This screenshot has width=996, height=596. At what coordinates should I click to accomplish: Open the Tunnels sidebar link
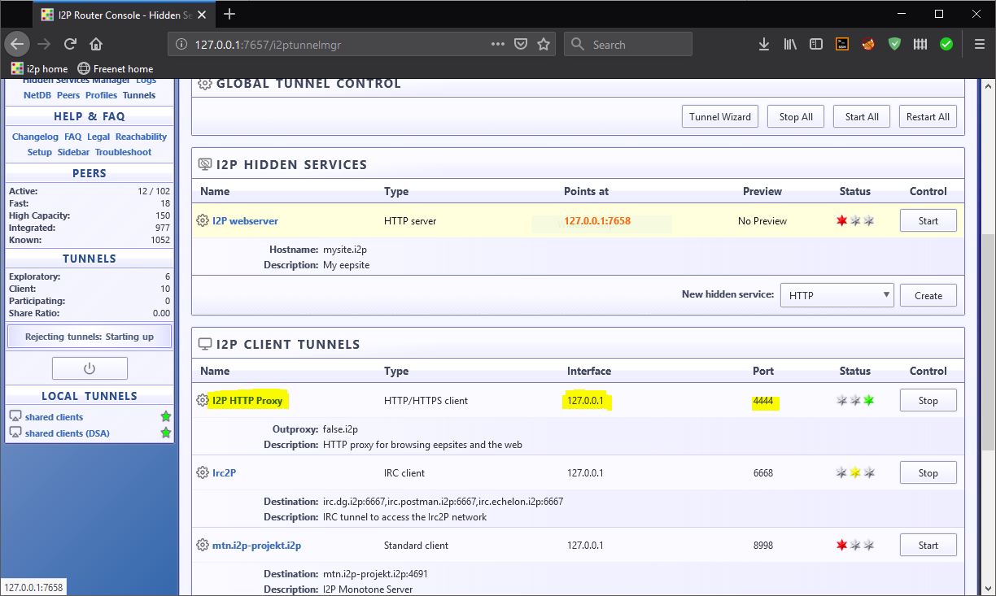coord(139,95)
